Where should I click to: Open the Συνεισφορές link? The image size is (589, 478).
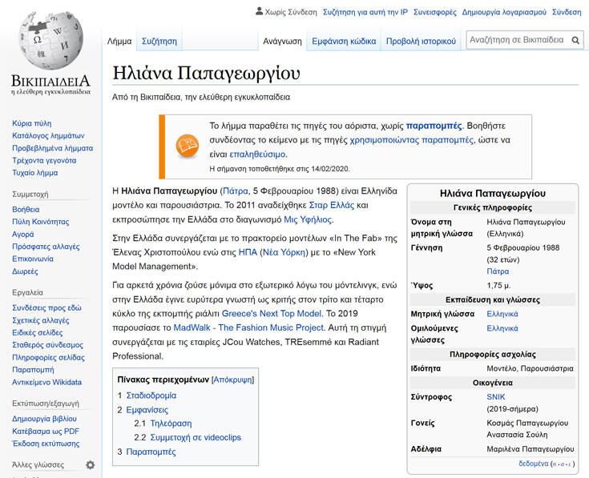click(x=434, y=12)
